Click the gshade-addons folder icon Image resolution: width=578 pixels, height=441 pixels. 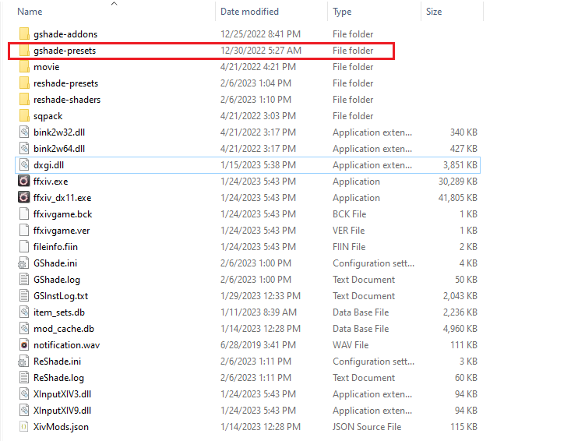pos(24,34)
